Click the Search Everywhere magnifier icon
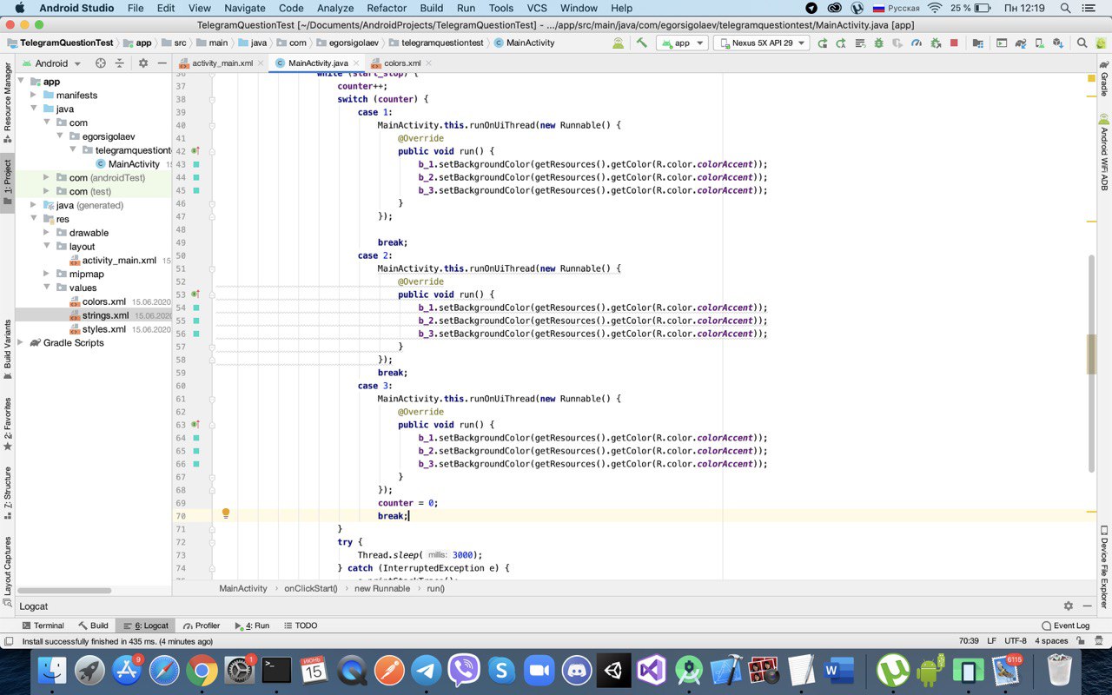 point(1082,43)
